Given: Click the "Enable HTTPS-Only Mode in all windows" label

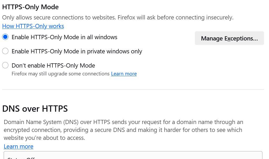Looking at the screenshot, I should [x=64, y=37].
